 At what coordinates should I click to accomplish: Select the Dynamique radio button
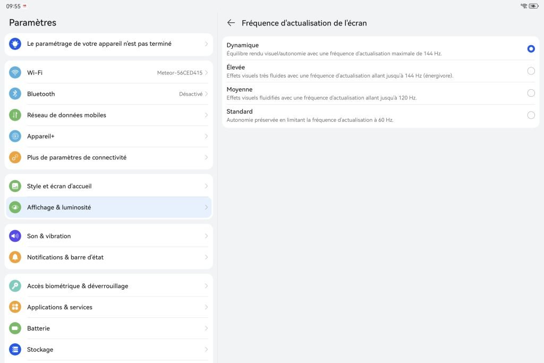tap(531, 49)
